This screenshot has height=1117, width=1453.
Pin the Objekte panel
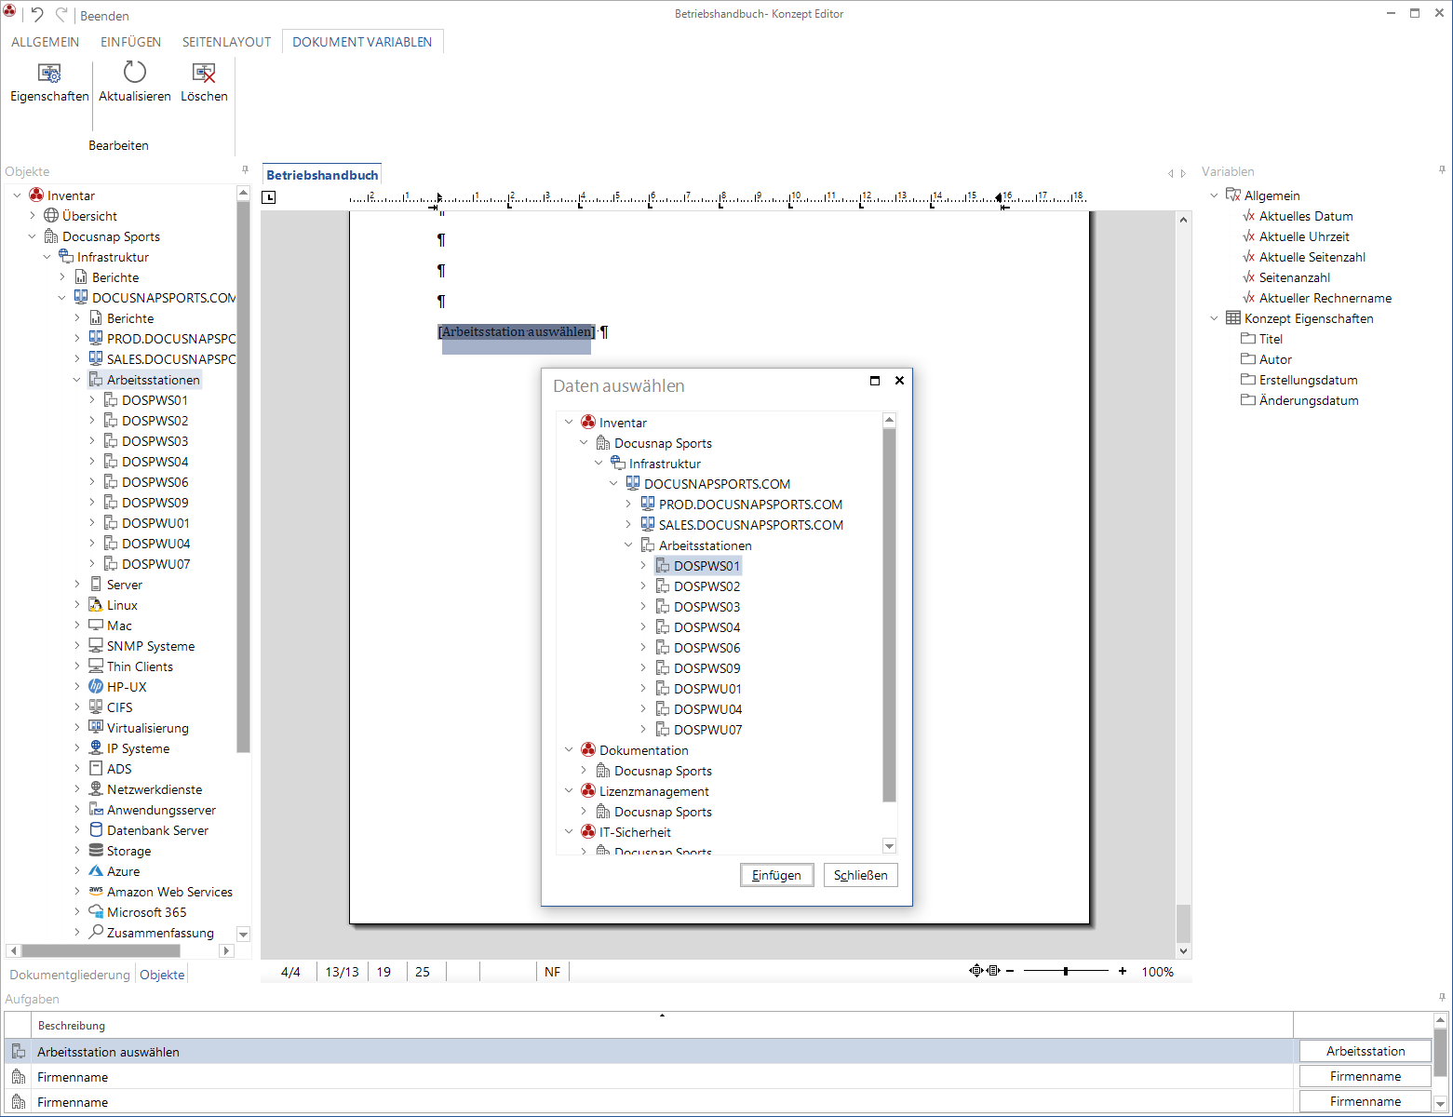click(x=245, y=170)
